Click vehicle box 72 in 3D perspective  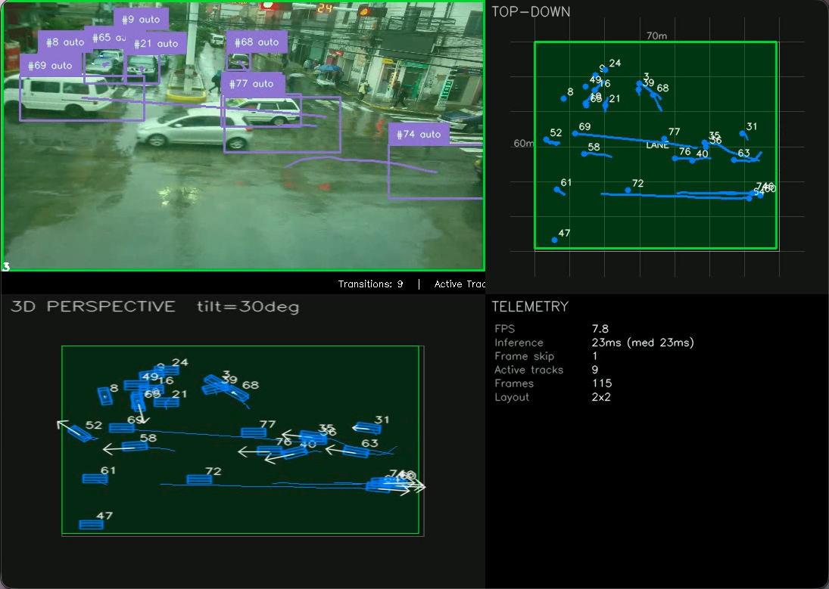[199, 479]
